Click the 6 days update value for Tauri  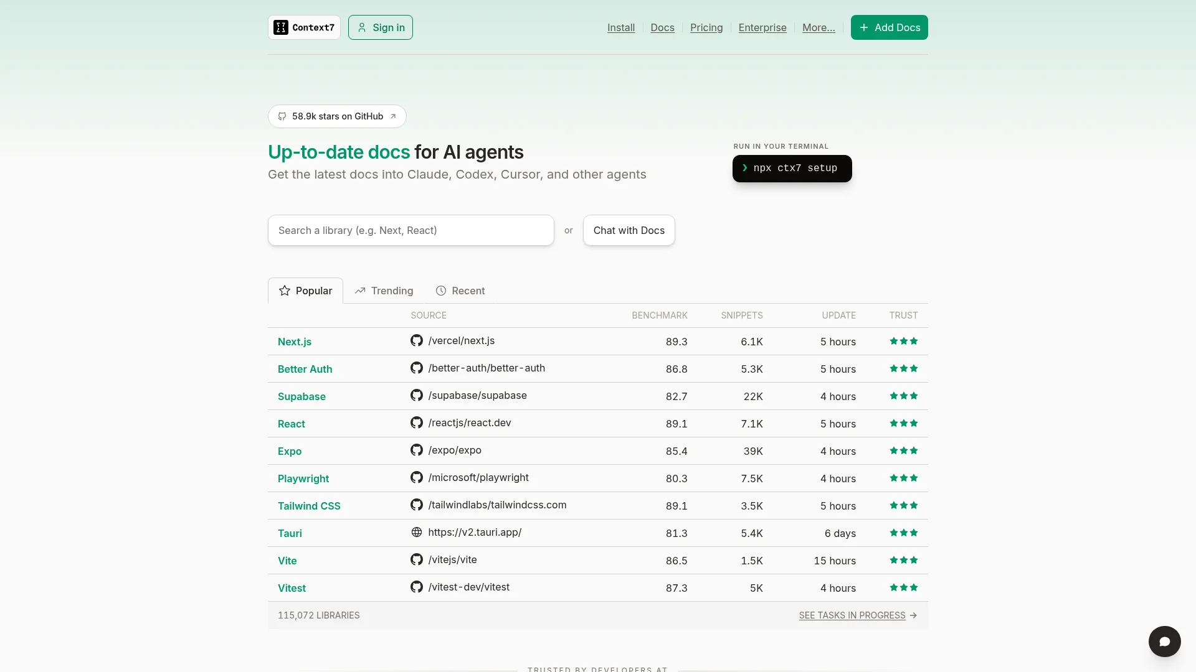coord(840,533)
